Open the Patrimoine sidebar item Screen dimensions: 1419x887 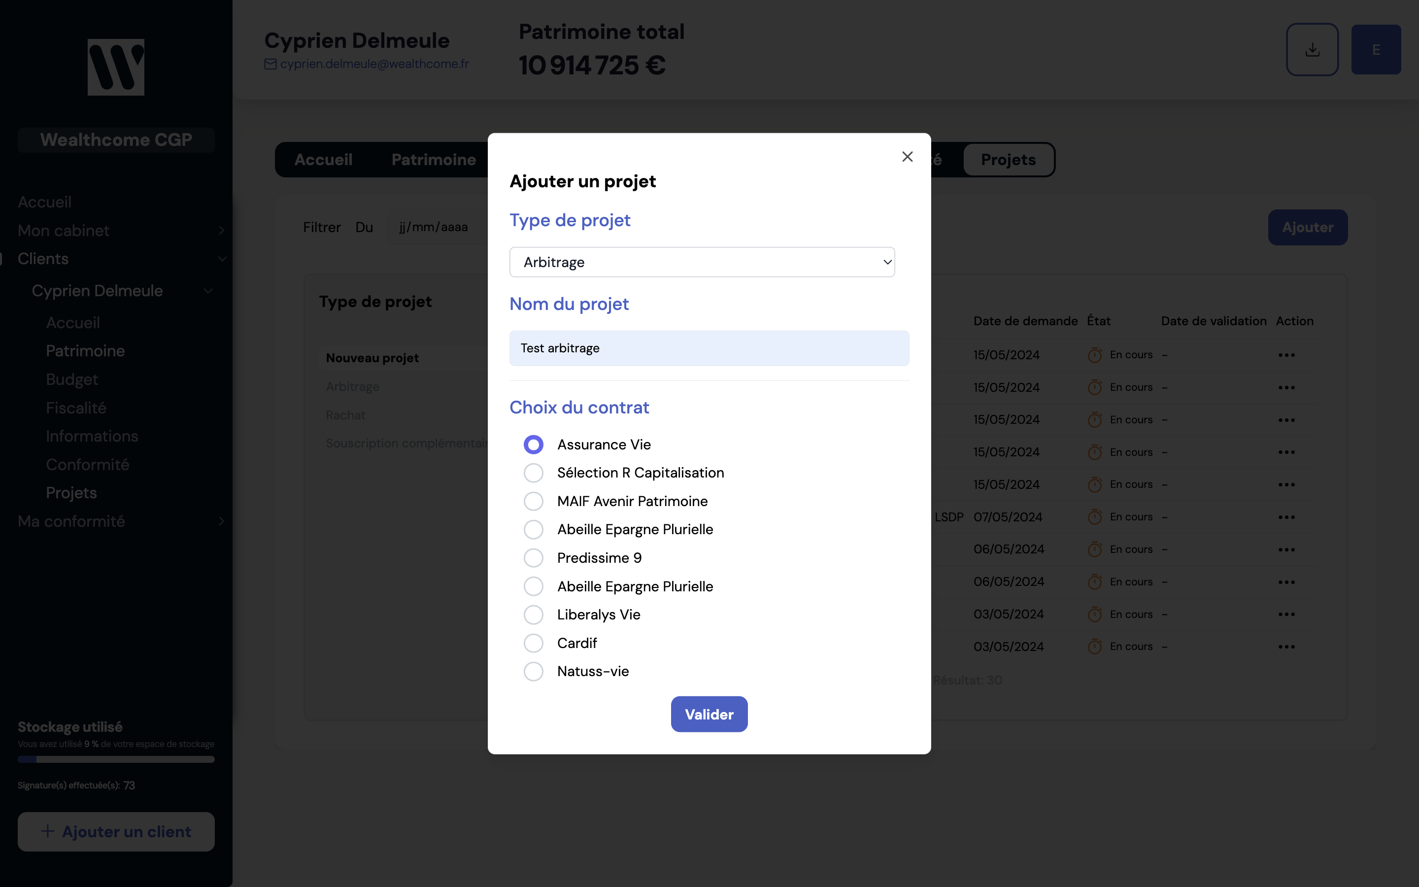point(85,351)
